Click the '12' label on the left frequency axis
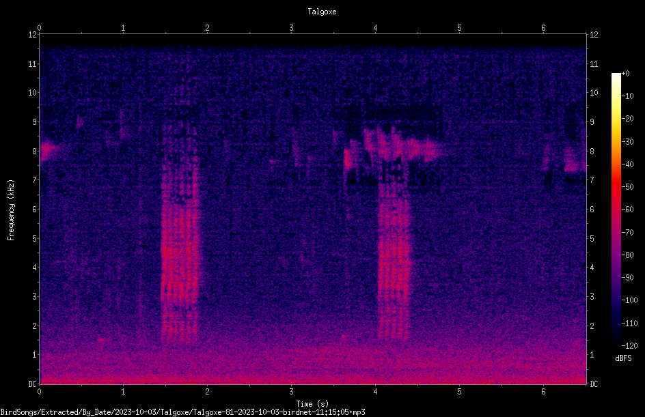Viewport: 645px width, 417px height. (32, 35)
